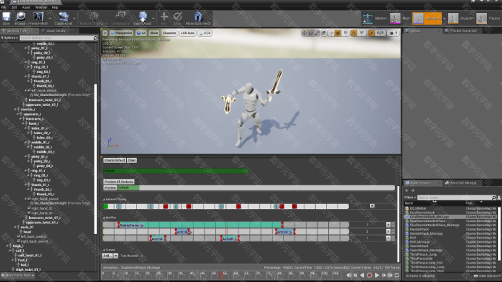The height and width of the screenshot is (282, 502).
Task: Open the Character viewport menu
Action: point(169,33)
